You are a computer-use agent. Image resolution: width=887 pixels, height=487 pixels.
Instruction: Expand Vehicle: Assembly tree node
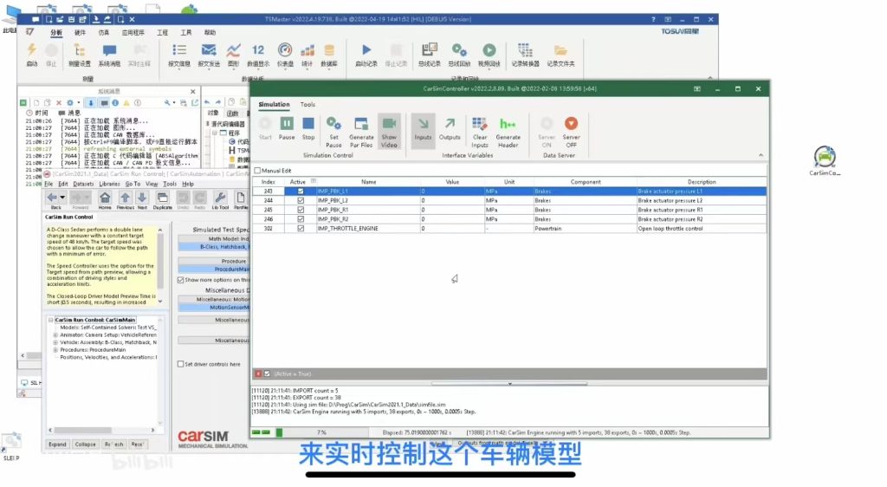55,342
